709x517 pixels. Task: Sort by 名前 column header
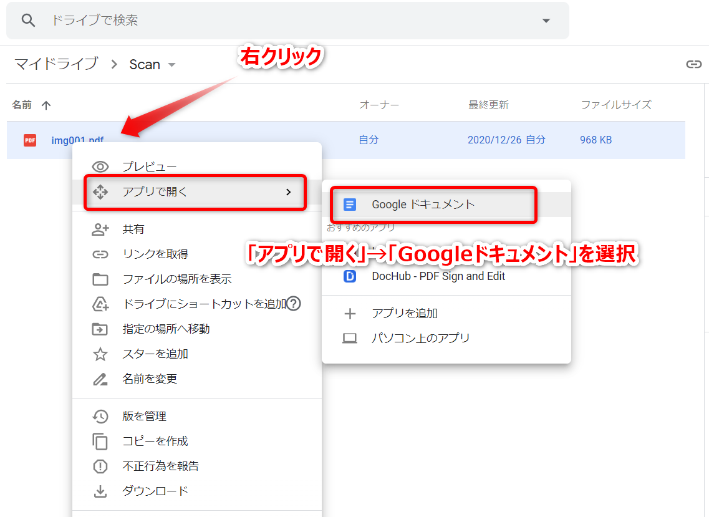pos(22,105)
